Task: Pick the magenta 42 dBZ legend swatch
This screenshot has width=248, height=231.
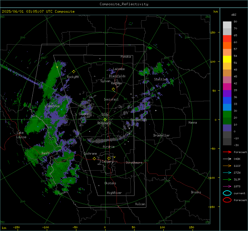Action: pos(227,87)
